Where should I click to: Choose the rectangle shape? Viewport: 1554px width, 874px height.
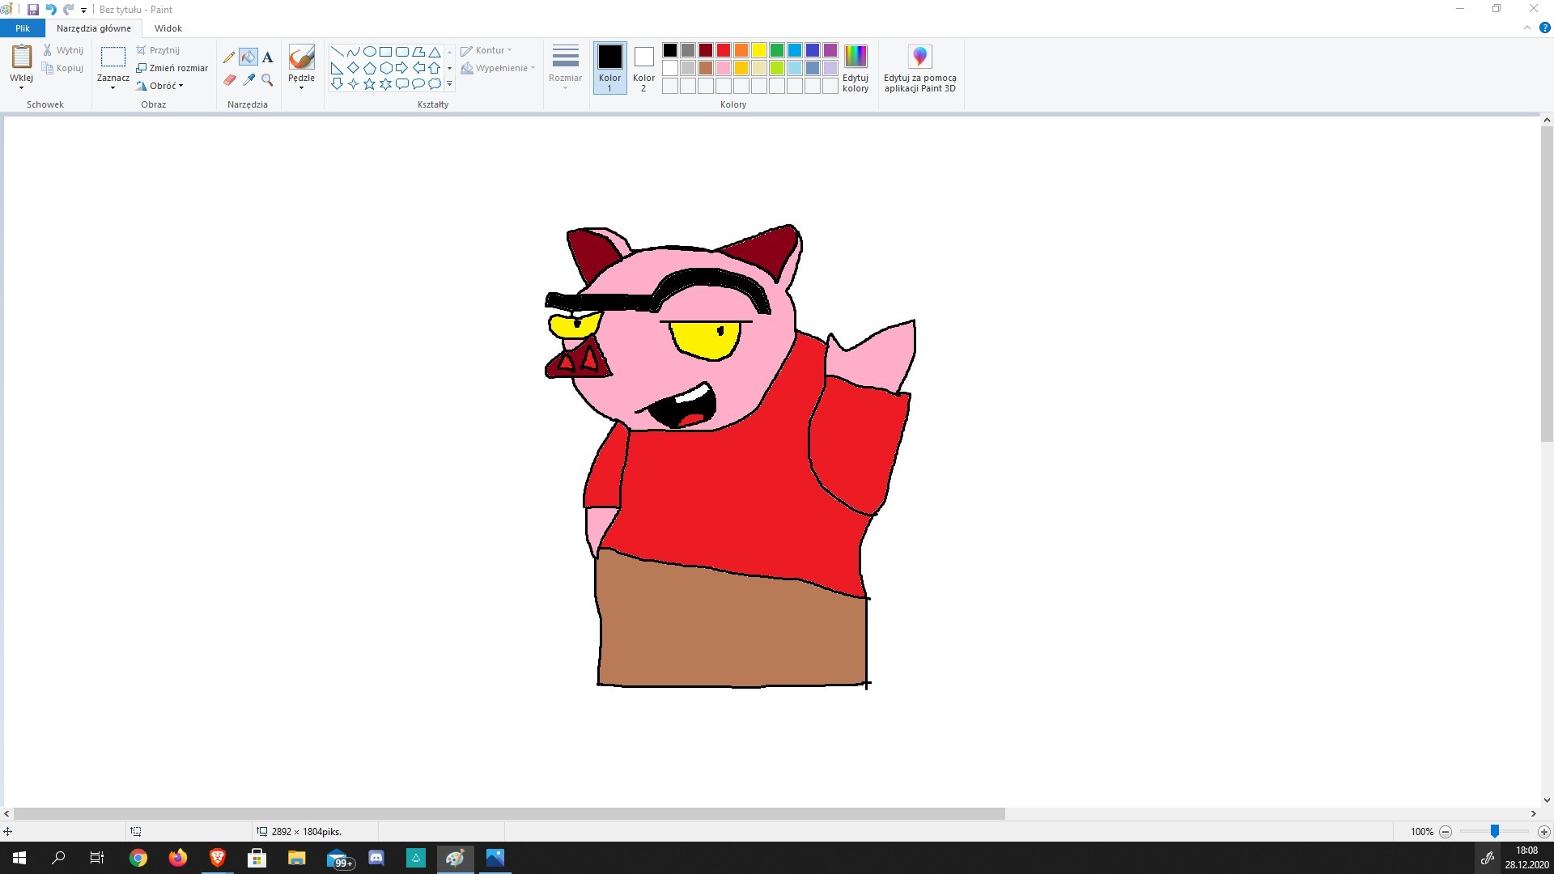[385, 52]
